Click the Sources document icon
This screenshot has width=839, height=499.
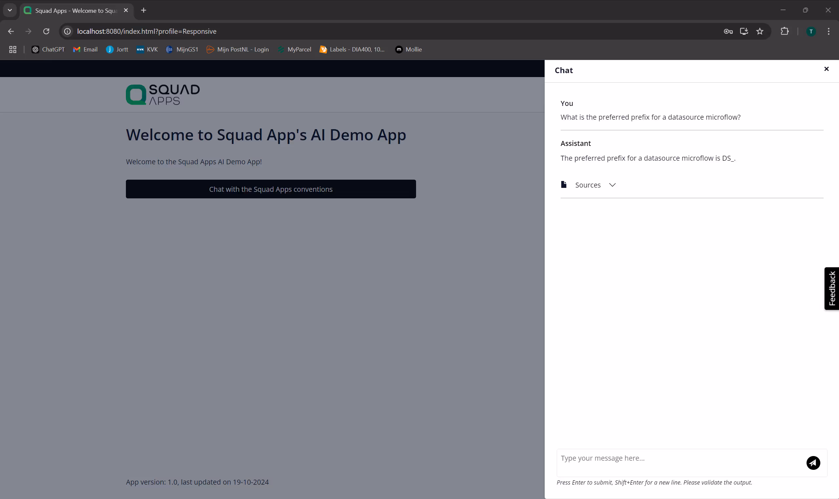564,184
